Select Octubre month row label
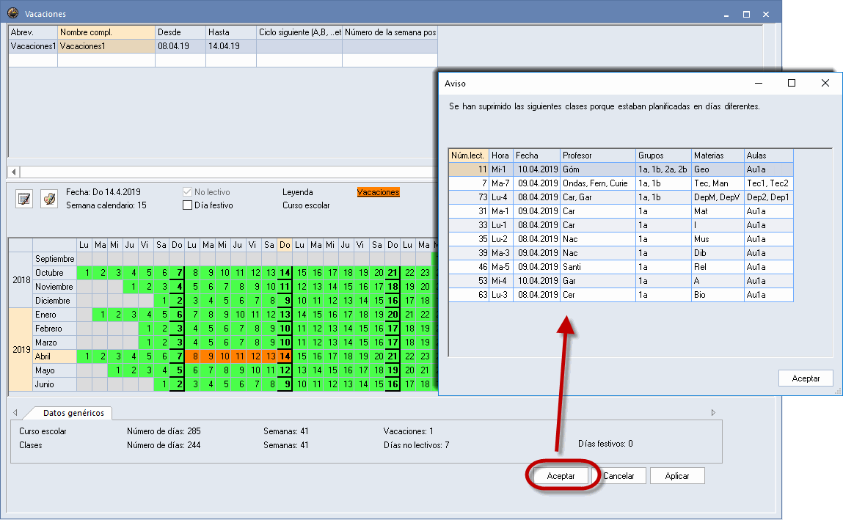The image size is (843, 520). [55, 273]
